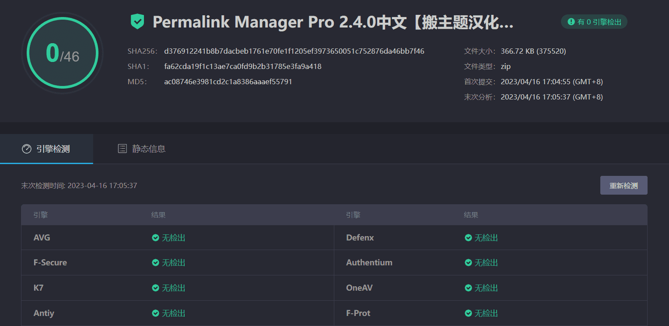Screen dimensions: 669x326
Task: Select the SHA256 hash value
Action: [x=294, y=51]
